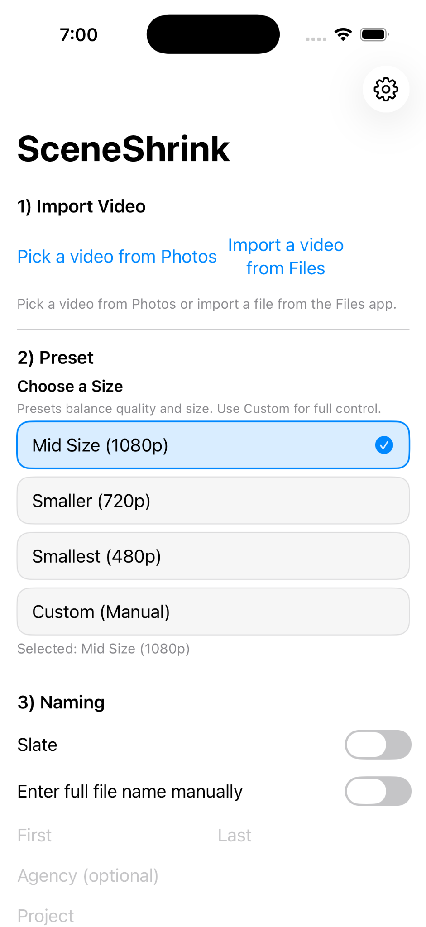Click the First name field
426x927 pixels.
(x=91, y=835)
